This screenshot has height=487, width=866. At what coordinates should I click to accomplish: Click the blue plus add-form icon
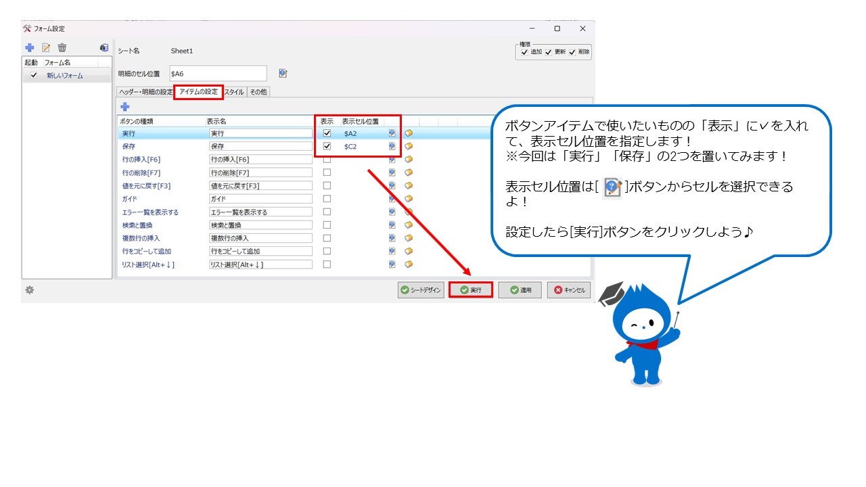click(30, 48)
